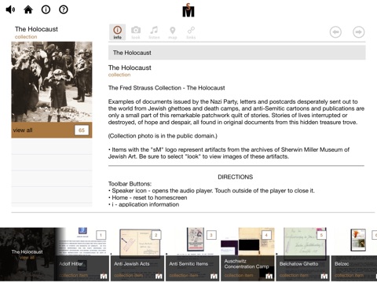Go to the home screen
This screenshot has width=377, height=283.
(x=28, y=9)
